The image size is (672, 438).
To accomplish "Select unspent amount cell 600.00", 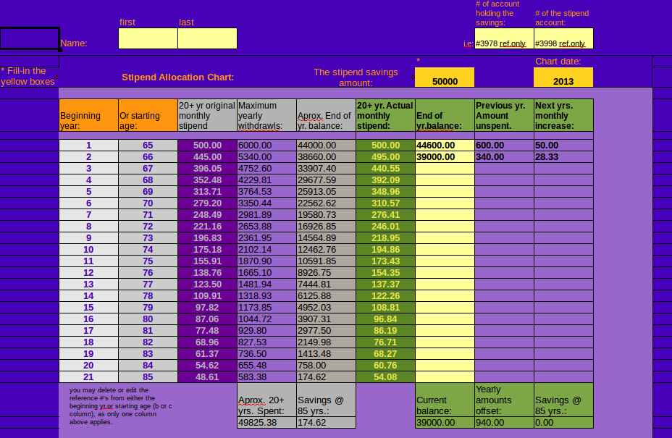I will 504,146.
